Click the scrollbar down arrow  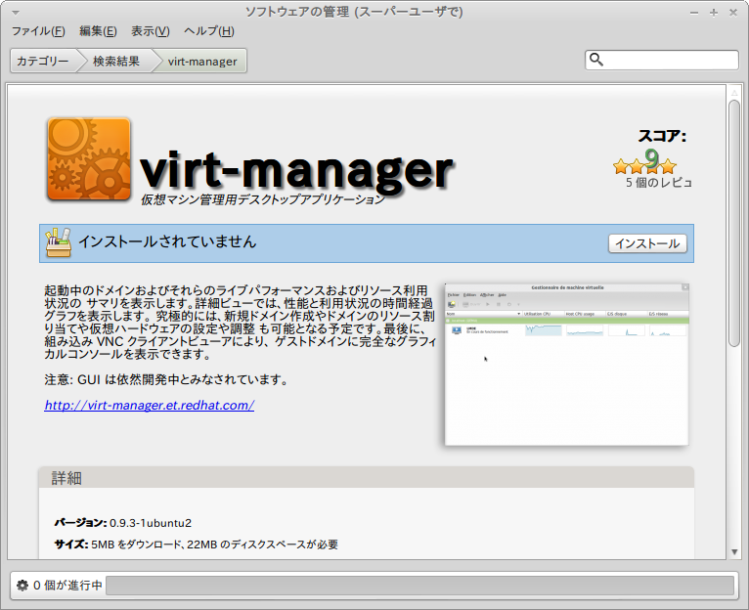click(734, 551)
